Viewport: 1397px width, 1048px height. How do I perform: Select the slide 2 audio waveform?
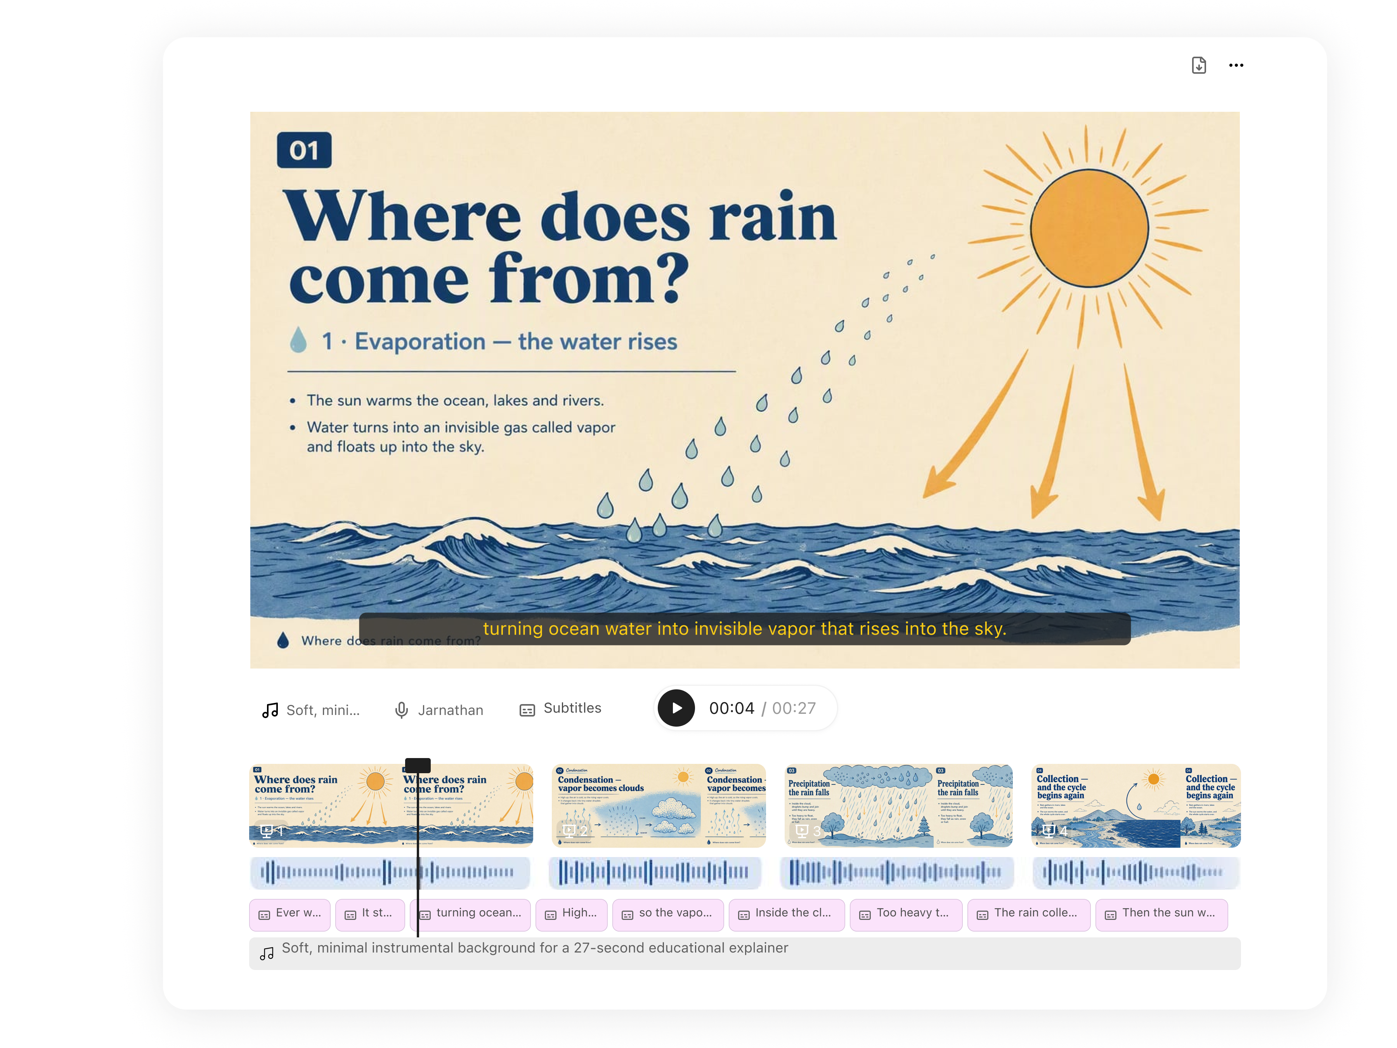(655, 873)
